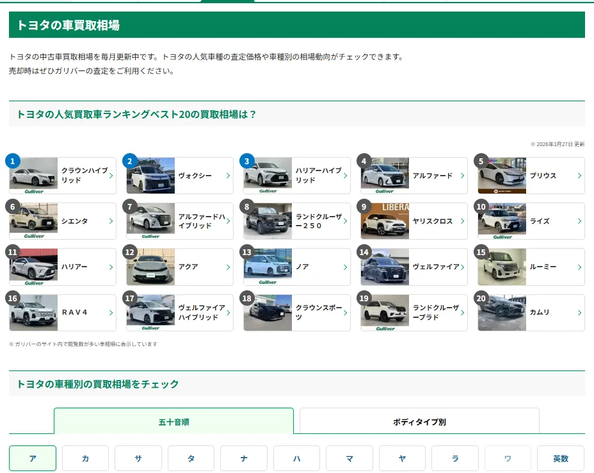
Task: Open the ヴェルファイア link
Action: click(x=436, y=267)
